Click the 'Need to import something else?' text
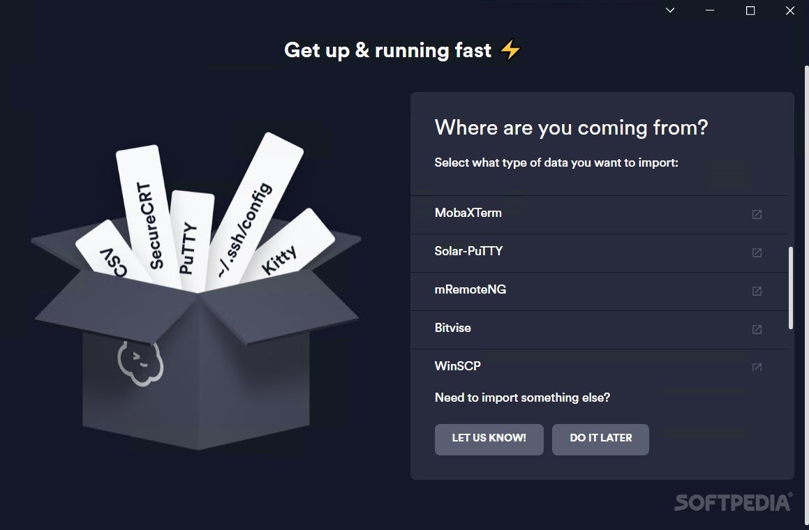This screenshot has height=530, width=809. [x=522, y=397]
